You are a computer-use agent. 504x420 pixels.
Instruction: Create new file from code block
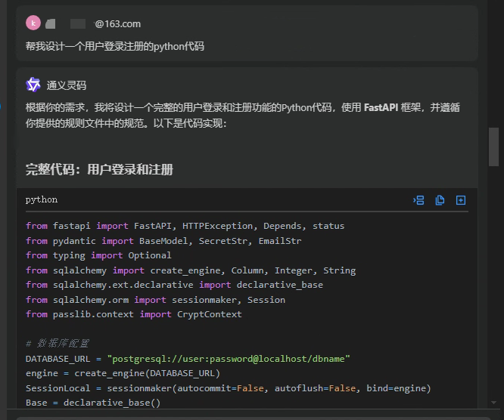point(461,200)
